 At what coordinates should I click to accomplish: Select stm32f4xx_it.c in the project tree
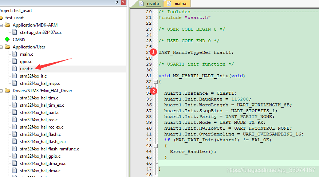coord(33,76)
